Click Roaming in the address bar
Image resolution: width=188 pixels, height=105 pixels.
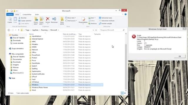coord(44,30)
